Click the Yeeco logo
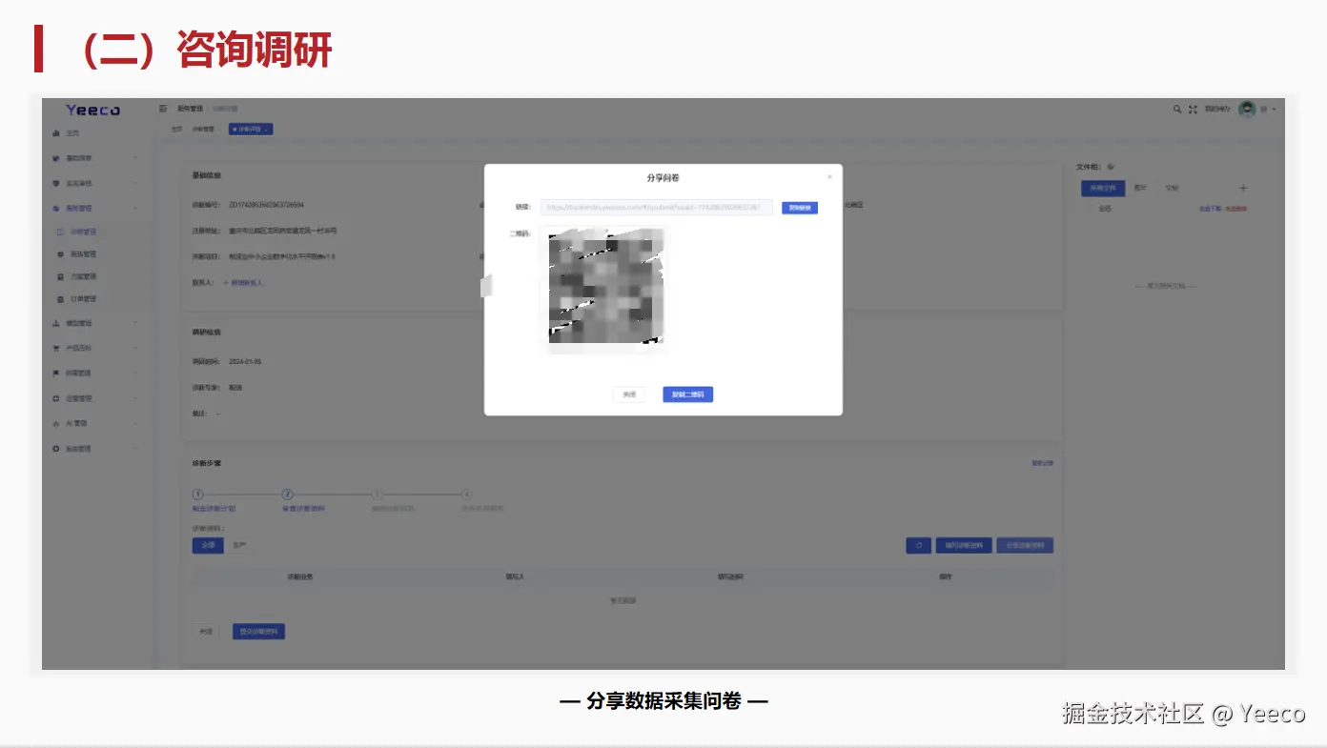 (93, 109)
